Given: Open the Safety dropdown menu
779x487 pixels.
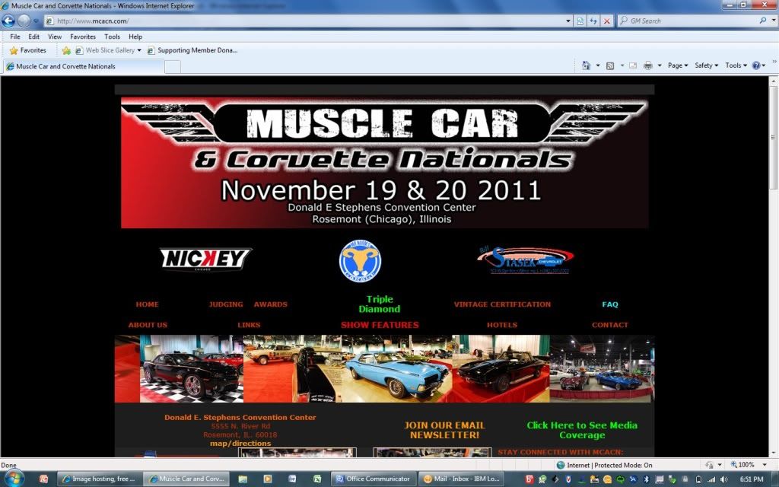Looking at the screenshot, I should click(x=707, y=65).
